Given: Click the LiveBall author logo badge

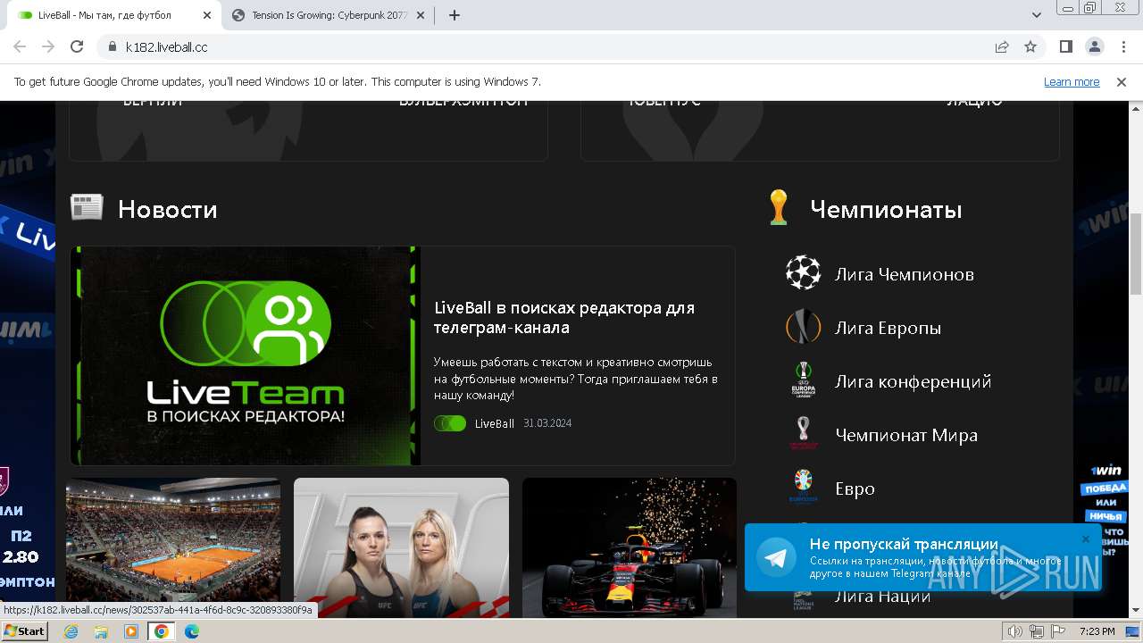Looking at the screenshot, I should point(450,423).
